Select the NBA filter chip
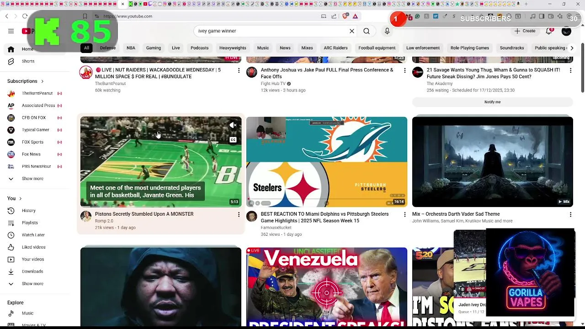This screenshot has height=329, width=585. click(x=131, y=48)
